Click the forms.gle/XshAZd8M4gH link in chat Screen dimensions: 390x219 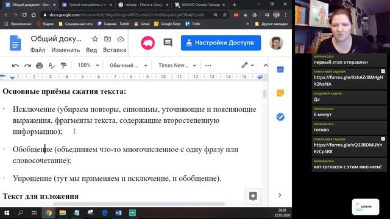348,81
